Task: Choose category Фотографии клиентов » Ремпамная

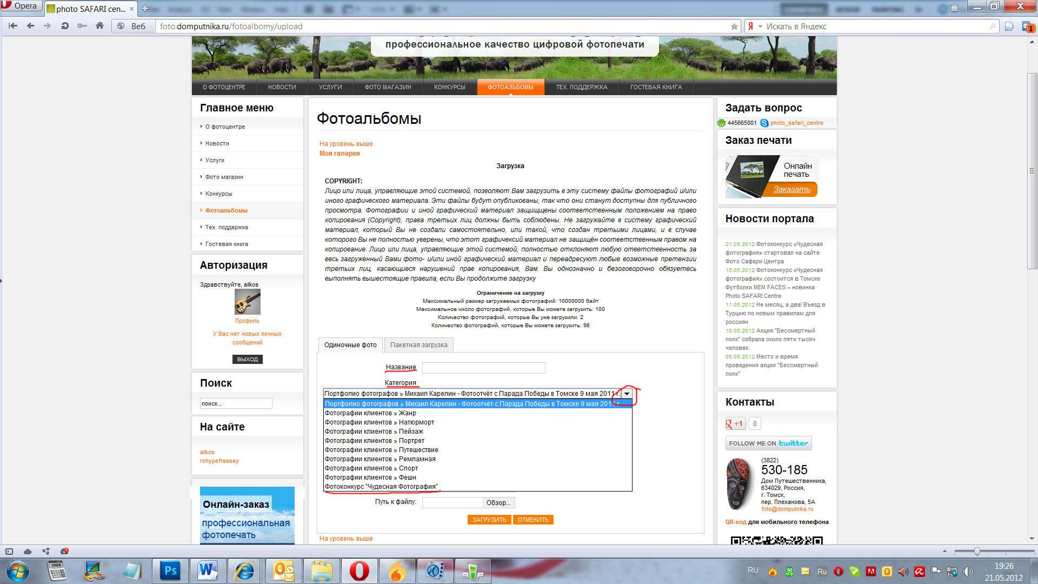Action: coord(478,459)
